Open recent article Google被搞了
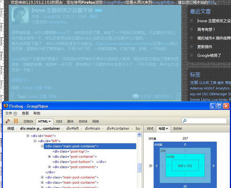This screenshot has width=231, height=188. click(209, 55)
